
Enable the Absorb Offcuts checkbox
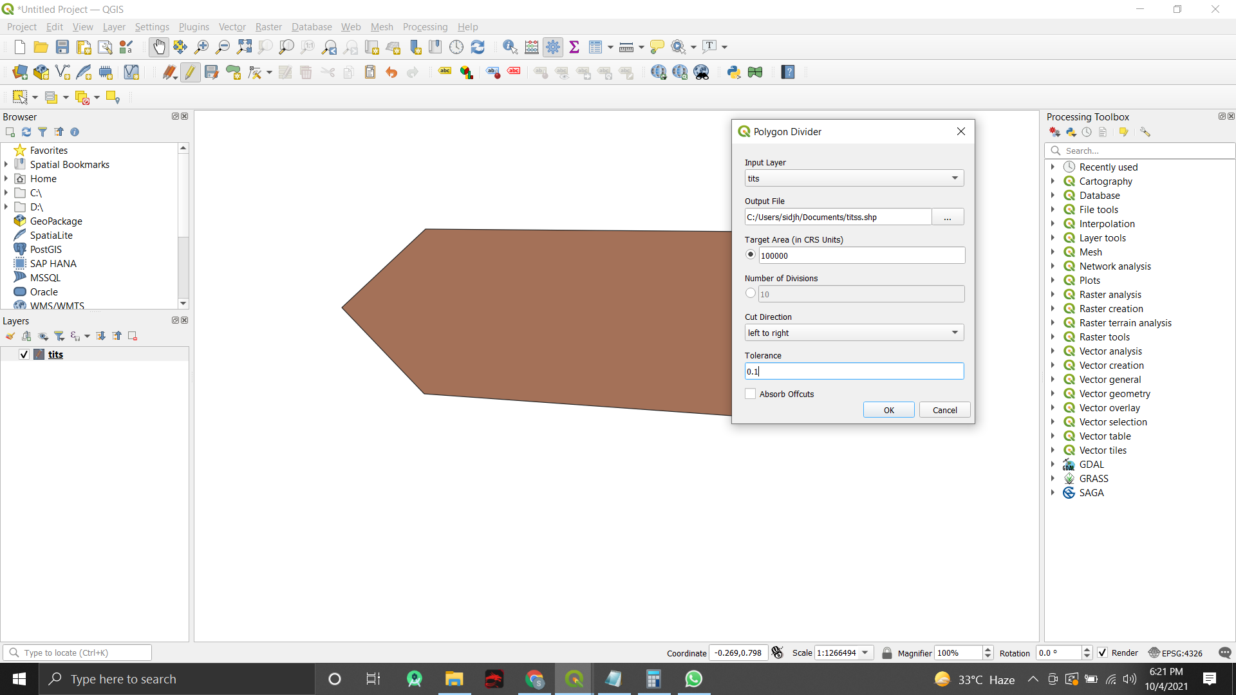coord(751,394)
